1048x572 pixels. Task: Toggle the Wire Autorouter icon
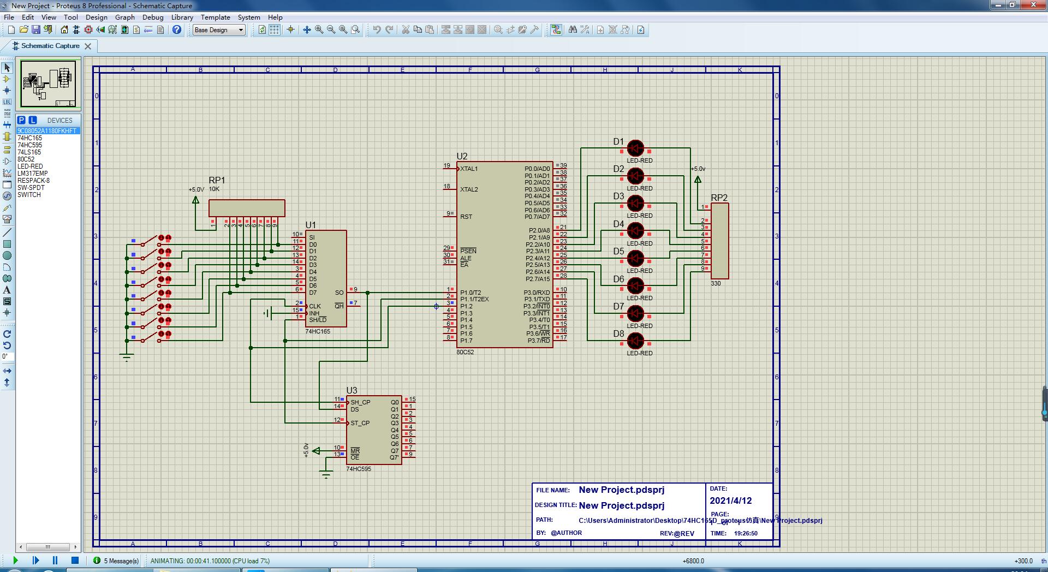[x=556, y=30]
